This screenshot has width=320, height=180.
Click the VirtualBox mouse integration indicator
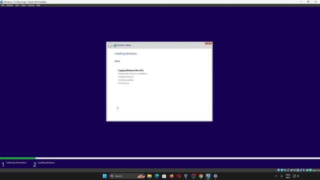(x=307, y=170)
